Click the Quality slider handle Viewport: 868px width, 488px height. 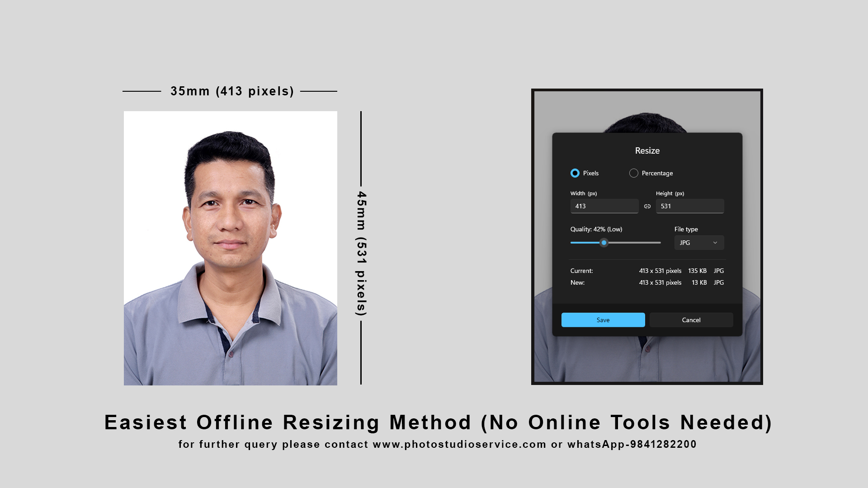[604, 243]
